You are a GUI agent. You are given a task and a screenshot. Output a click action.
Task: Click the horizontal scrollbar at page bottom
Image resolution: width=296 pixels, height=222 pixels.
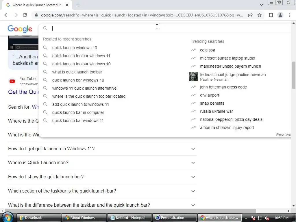point(130,211)
